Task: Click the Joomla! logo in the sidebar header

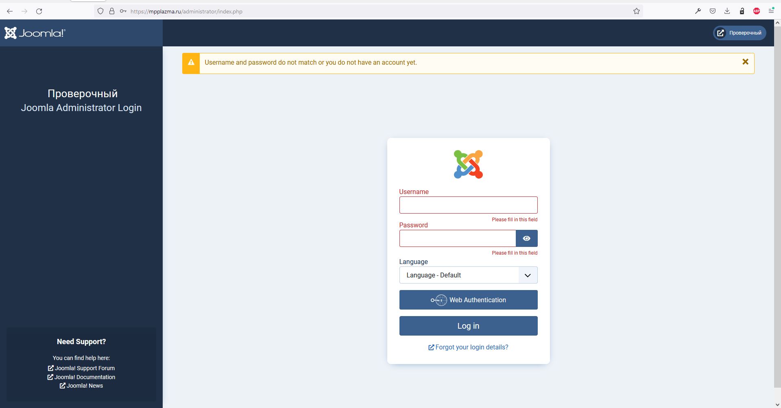Action: point(35,33)
